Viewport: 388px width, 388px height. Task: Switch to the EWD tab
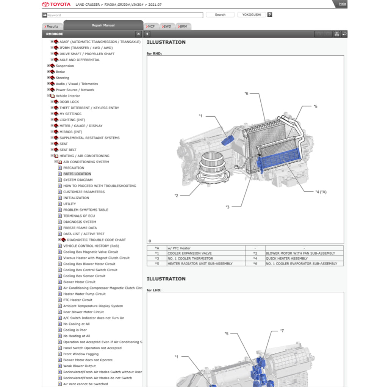pos(167,27)
